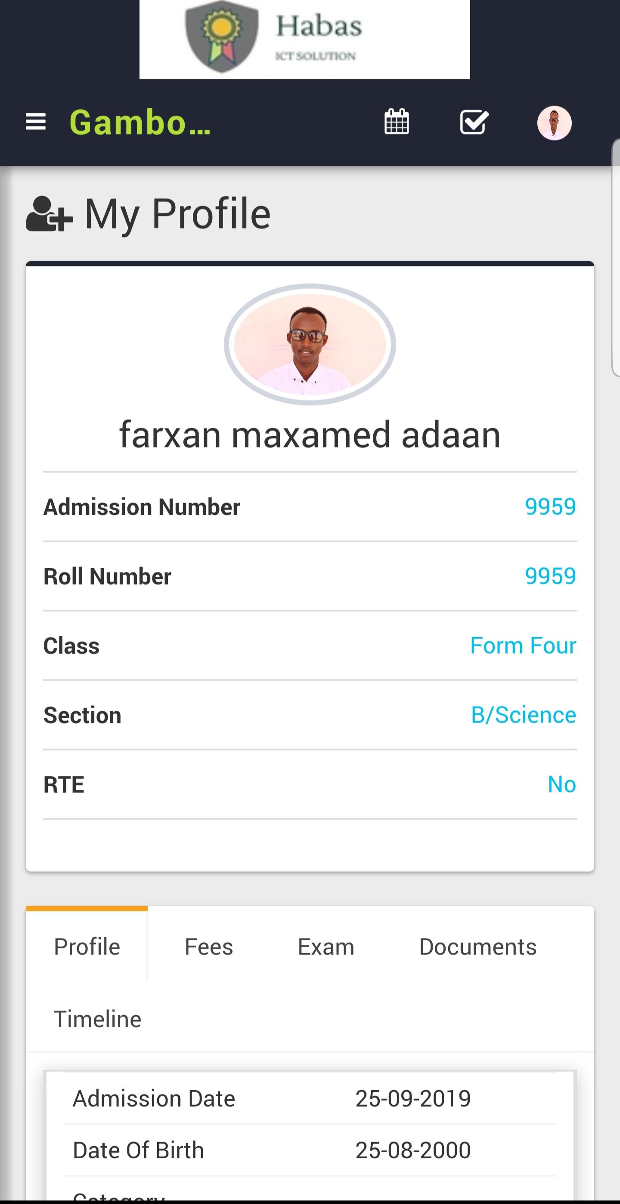Click the Habas ICT Solution logo
Screen dimensions: 620x1204
pos(304,38)
